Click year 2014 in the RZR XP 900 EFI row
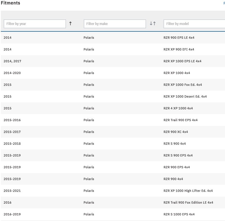The width and height of the screenshot is (225, 221). [x=8, y=49]
